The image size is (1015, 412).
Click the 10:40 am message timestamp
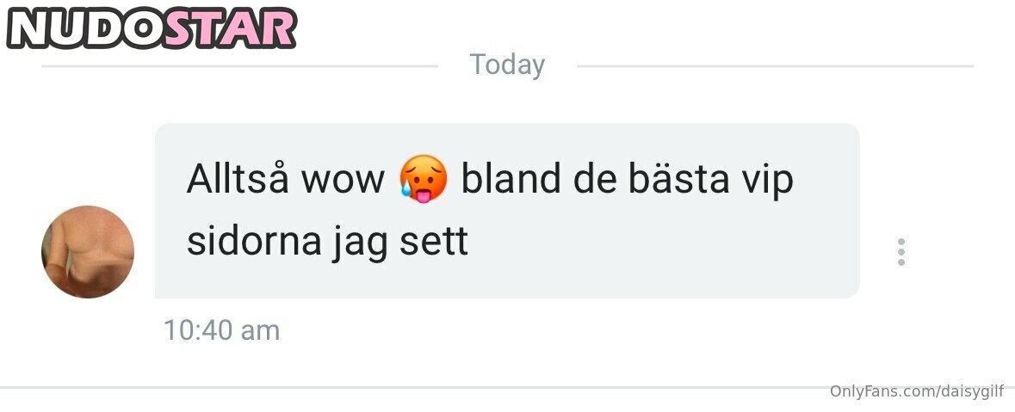coord(221,330)
